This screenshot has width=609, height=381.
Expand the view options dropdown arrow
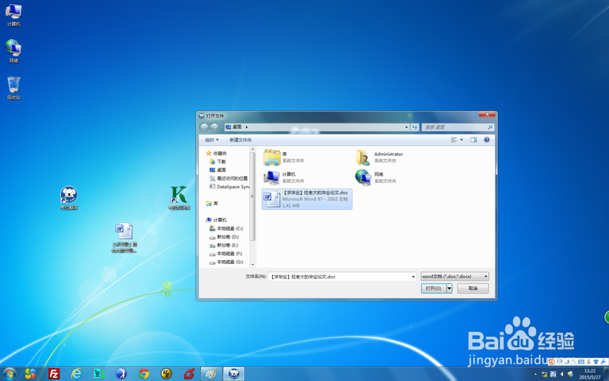click(462, 140)
